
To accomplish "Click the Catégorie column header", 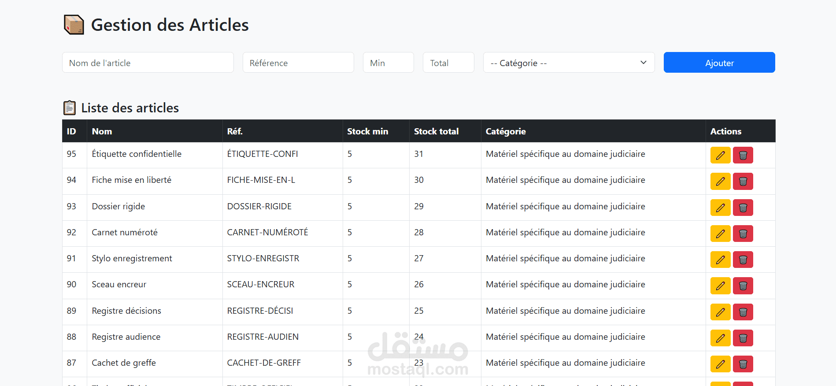I will (x=506, y=131).
